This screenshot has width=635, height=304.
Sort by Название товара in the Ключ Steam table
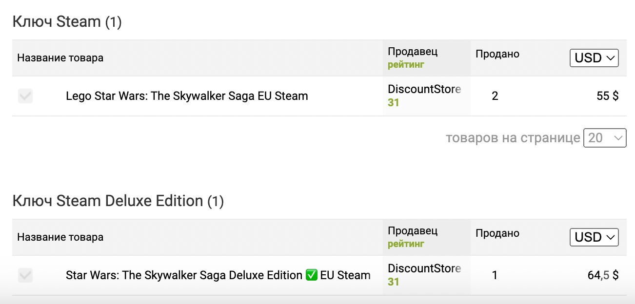[60, 58]
